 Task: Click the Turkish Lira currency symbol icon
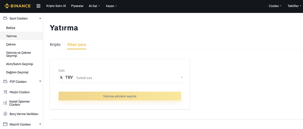pos(61,77)
